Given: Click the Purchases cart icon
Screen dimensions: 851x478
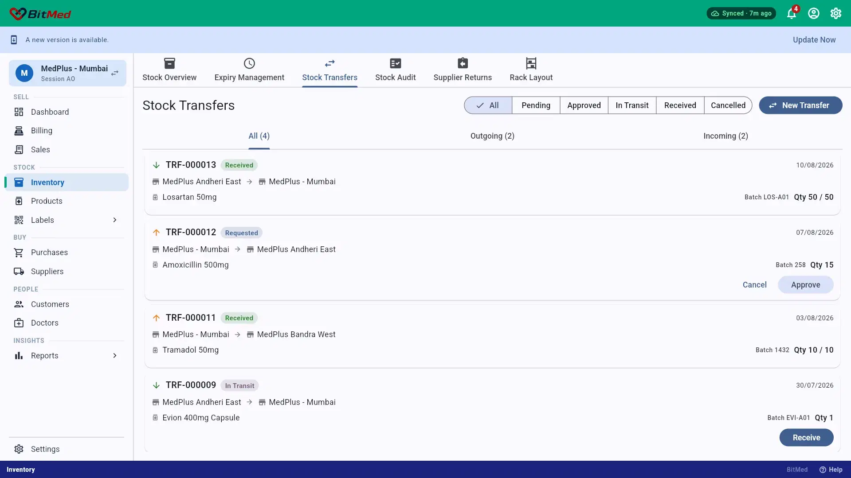Looking at the screenshot, I should click(19, 253).
